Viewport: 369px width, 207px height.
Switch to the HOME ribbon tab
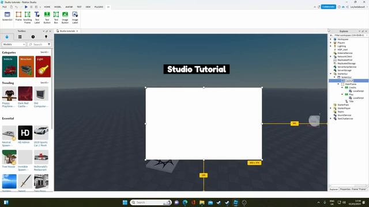point(47,7)
